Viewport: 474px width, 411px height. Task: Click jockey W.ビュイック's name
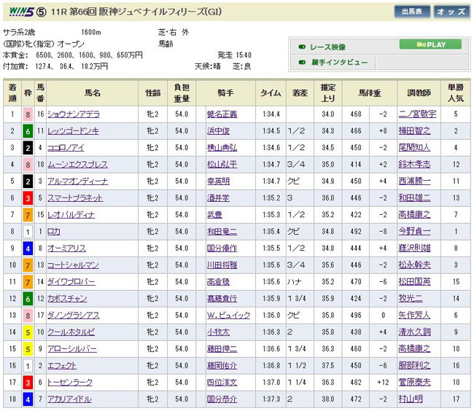pos(230,315)
